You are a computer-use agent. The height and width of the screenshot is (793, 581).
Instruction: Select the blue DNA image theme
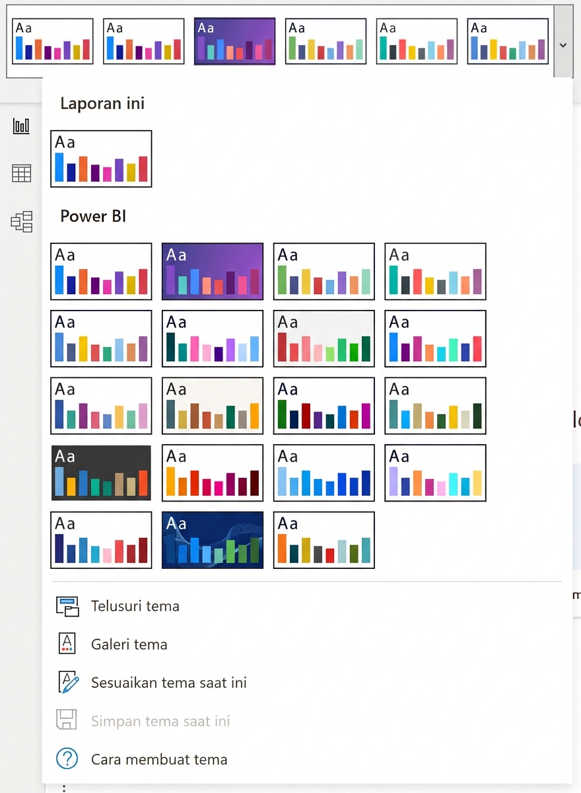pyautogui.click(x=212, y=540)
